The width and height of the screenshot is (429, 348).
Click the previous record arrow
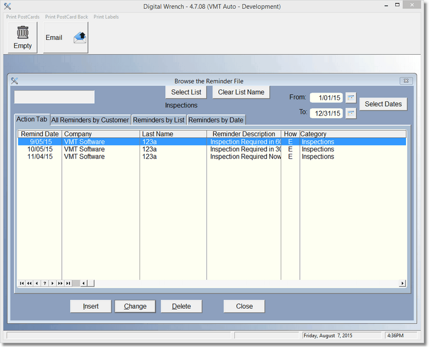37,283
